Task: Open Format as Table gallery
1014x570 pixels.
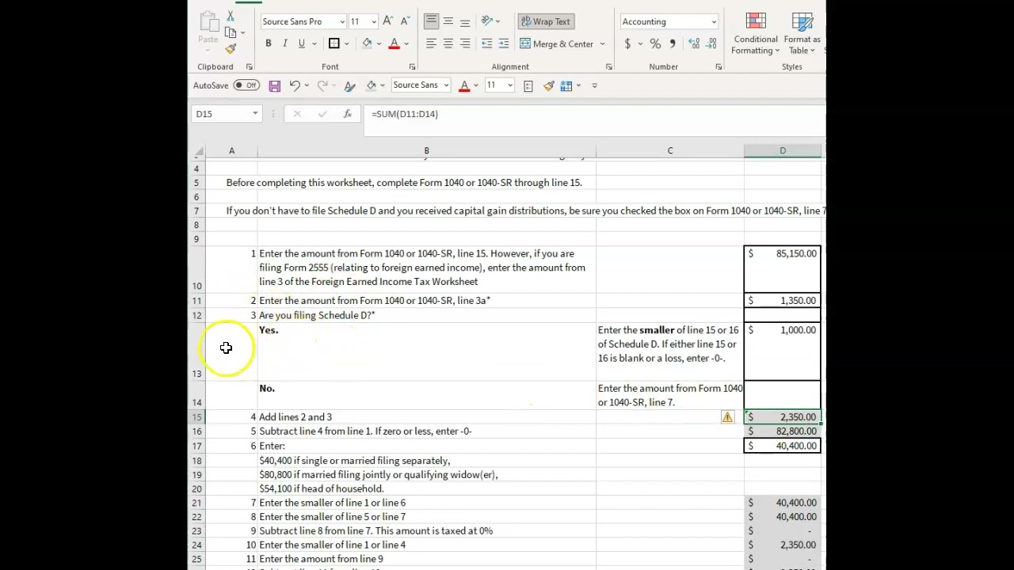Action: 803,33
